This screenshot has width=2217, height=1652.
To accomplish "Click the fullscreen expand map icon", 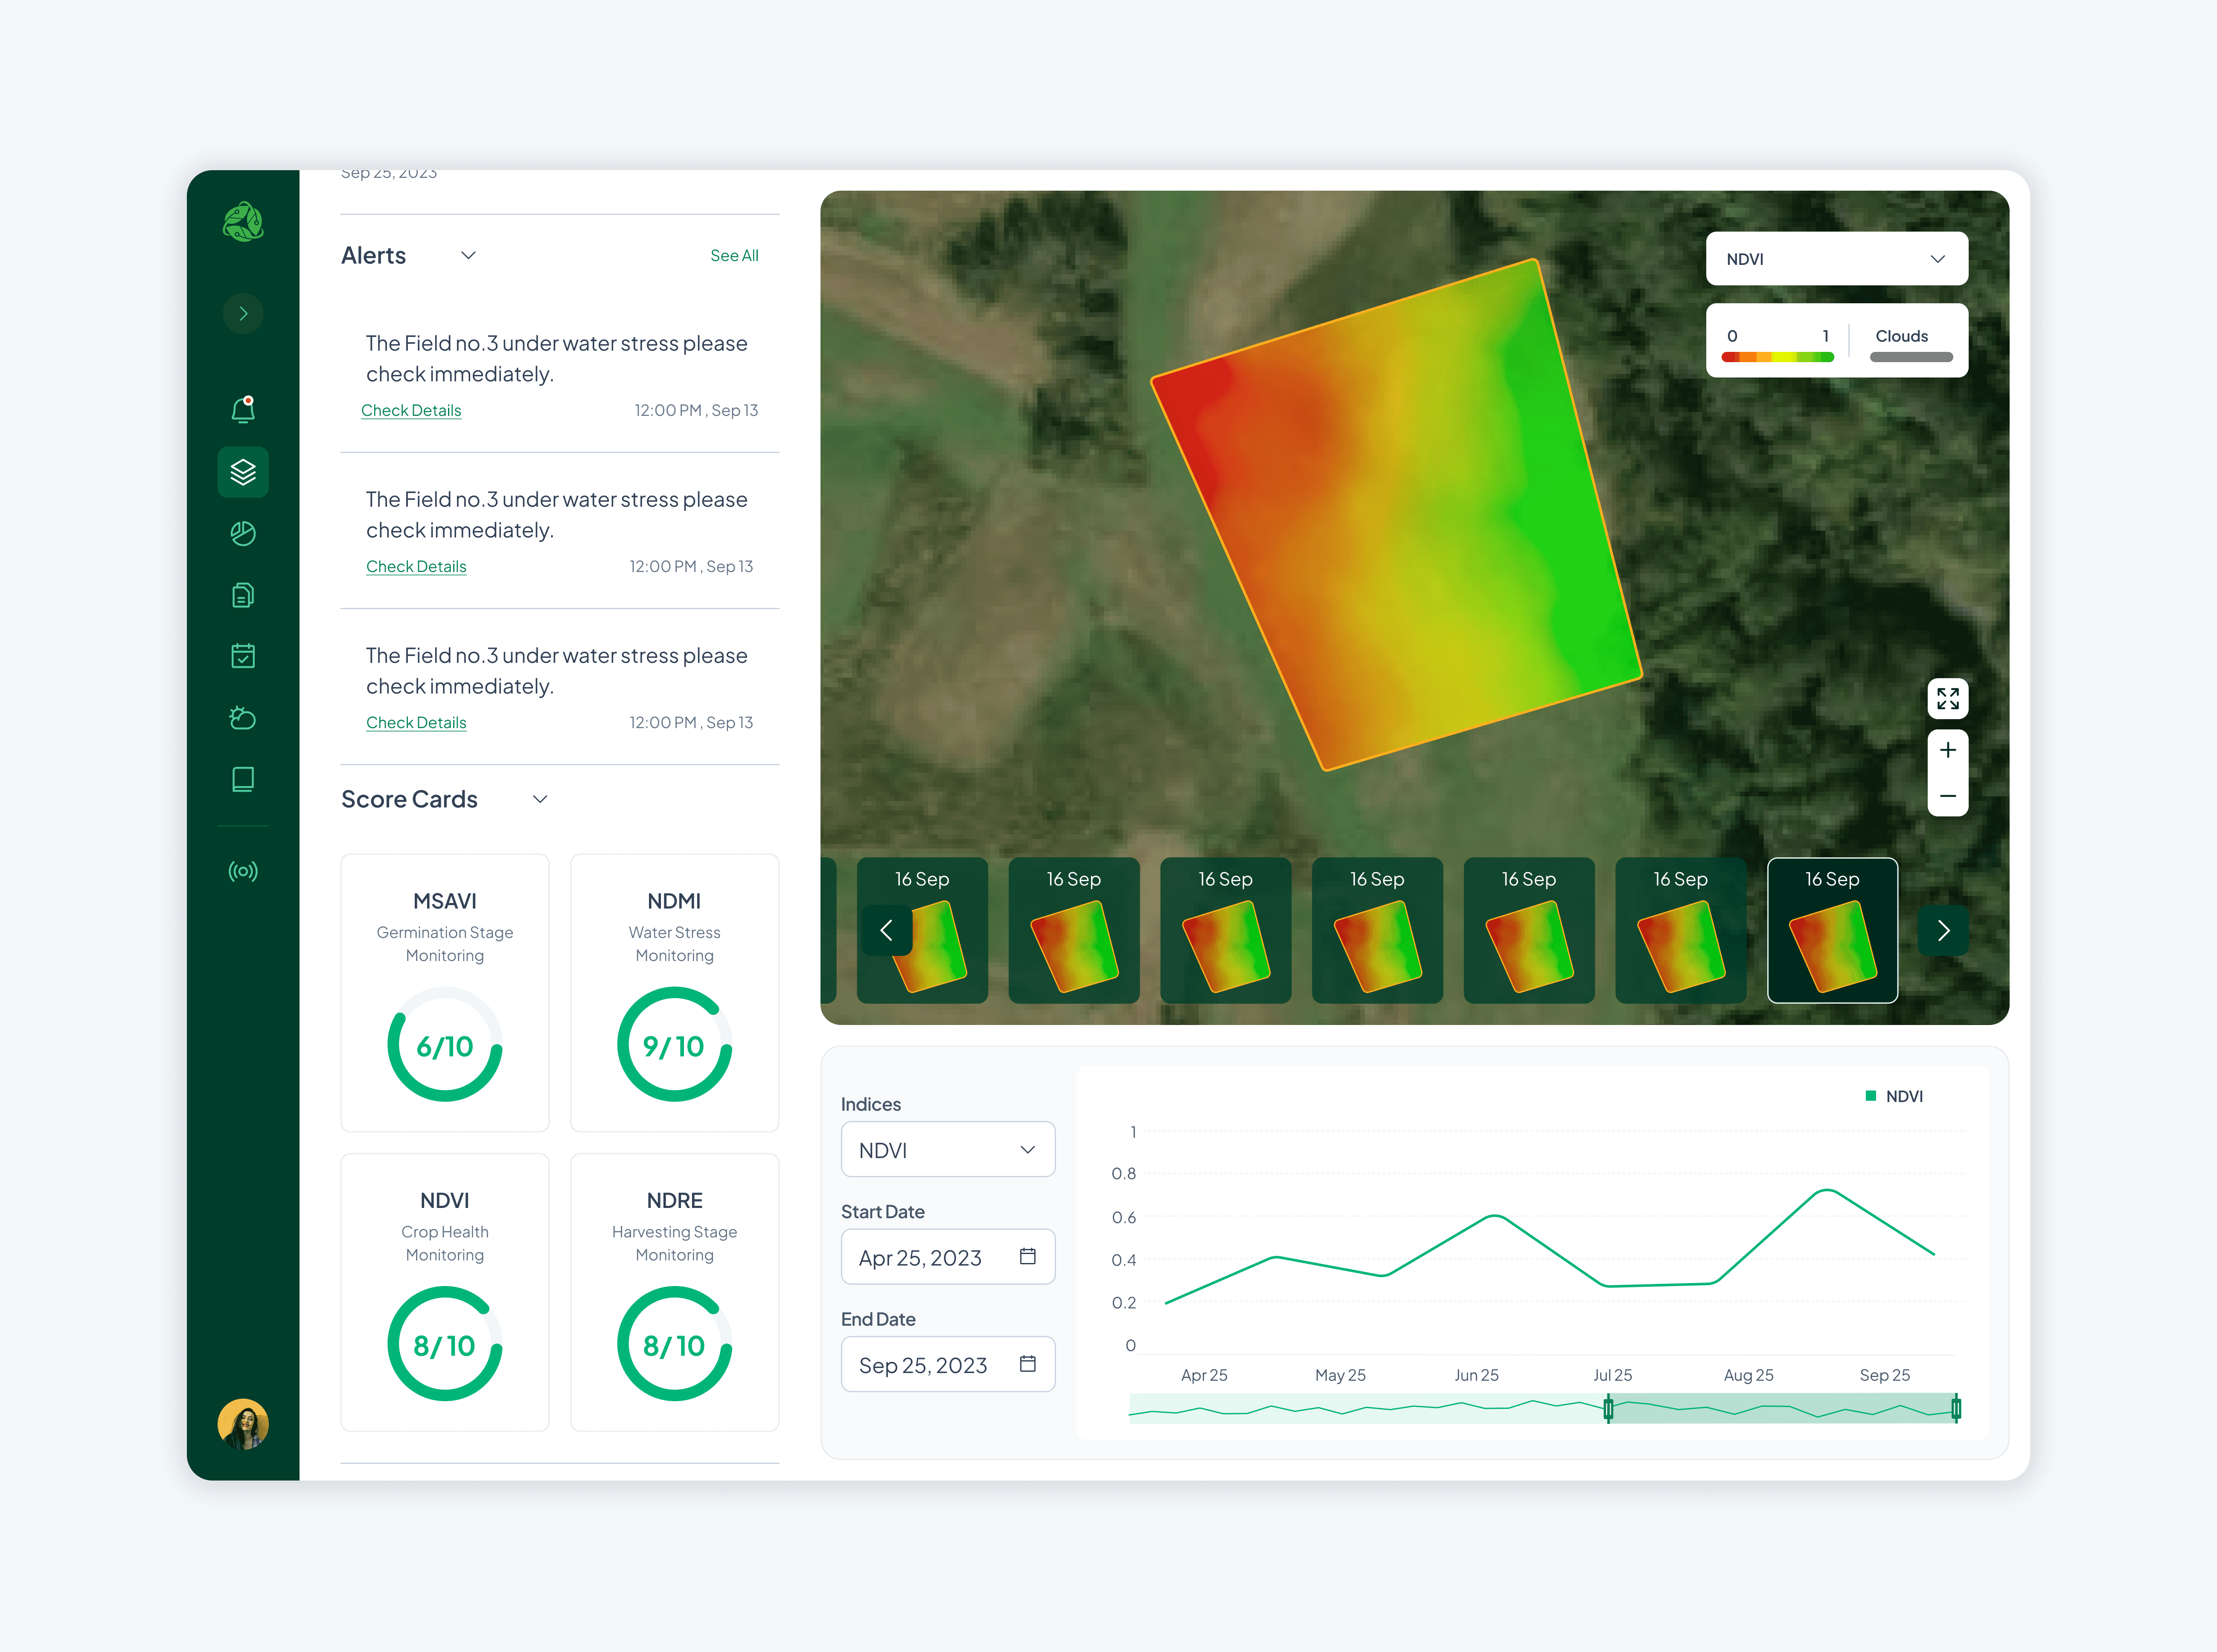I will click(1947, 699).
